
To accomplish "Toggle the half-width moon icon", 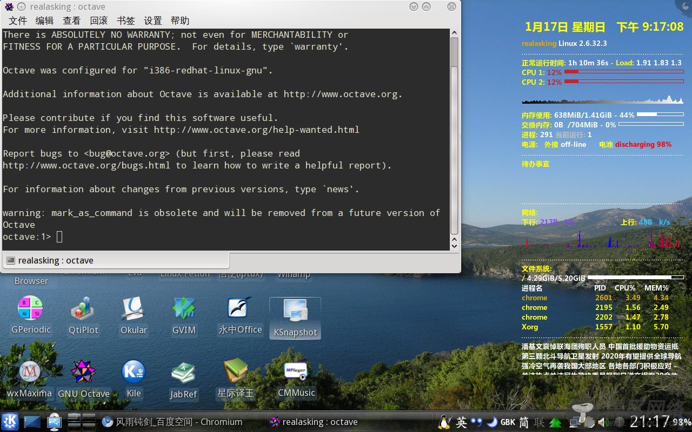I will [x=492, y=422].
